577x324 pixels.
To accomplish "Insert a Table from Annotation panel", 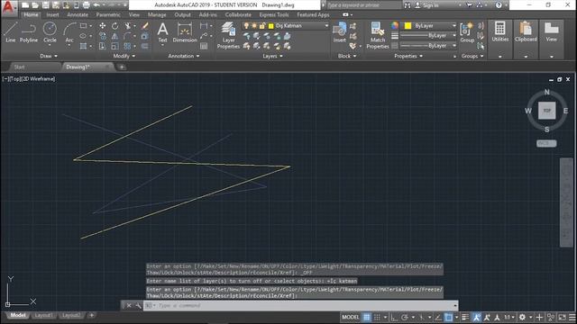I will [204, 46].
